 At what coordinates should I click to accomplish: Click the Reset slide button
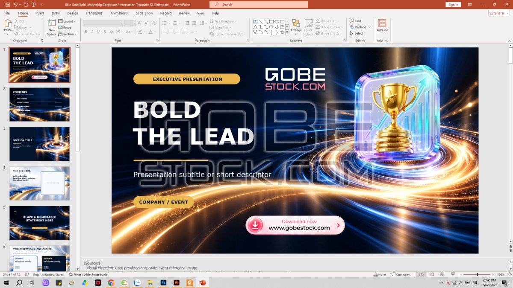click(x=65, y=27)
